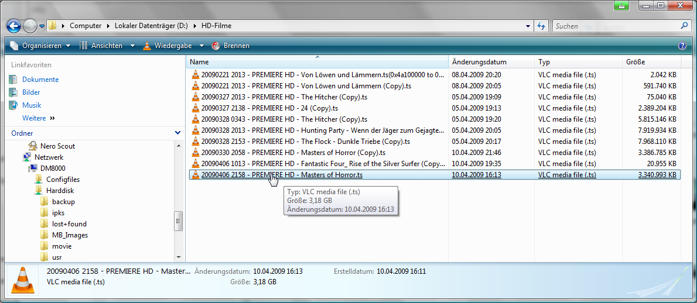This screenshot has width=697, height=303.
Task: Select the 2.042 KB Von Löwen und Lämmern.ts(0x4a100000 file
Action: point(434,74)
